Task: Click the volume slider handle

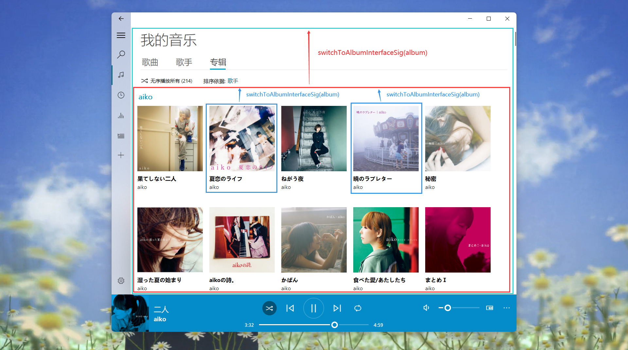Action: tap(448, 308)
